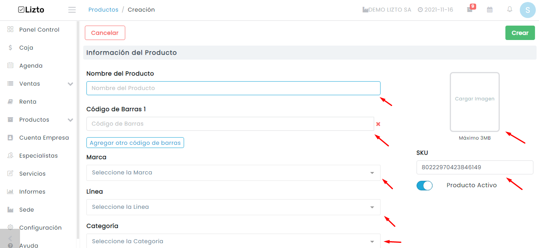Click the green Crear button

tap(520, 33)
